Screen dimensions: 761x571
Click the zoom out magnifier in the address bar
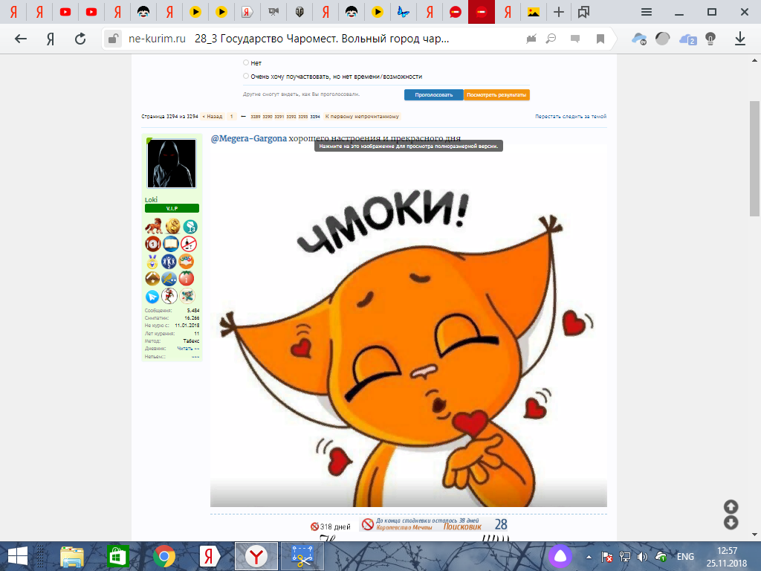(x=551, y=39)
